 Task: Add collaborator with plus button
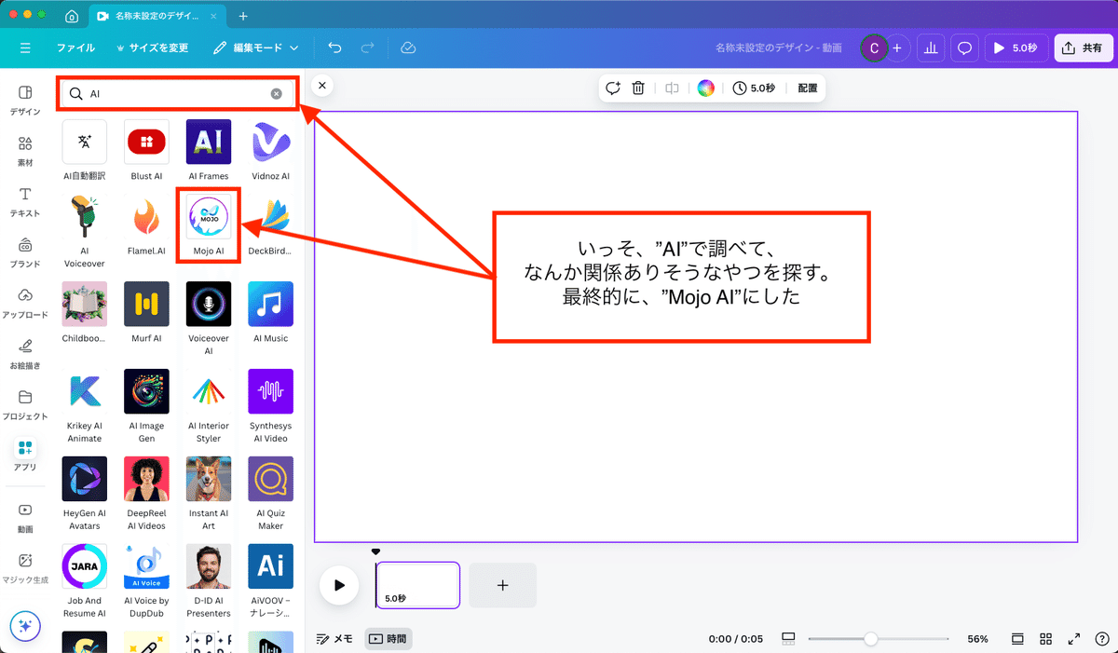(896, 48)
